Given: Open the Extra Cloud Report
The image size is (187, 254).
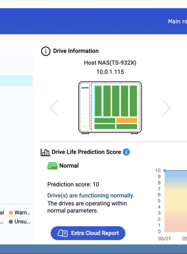Looking at the screenshot, I should pyautogui.click(x=88, y=233).
